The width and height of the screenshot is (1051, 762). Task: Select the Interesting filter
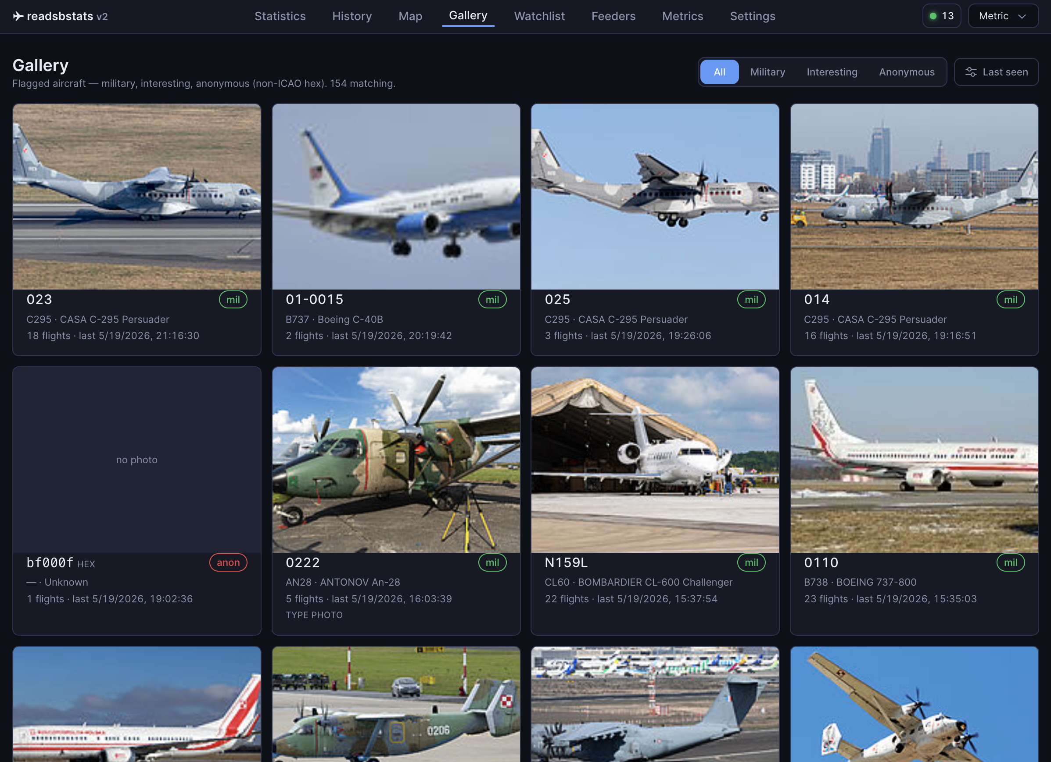(832, 72)
